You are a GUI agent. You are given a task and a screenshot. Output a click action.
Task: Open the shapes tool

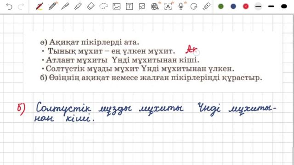coord(142,6)
